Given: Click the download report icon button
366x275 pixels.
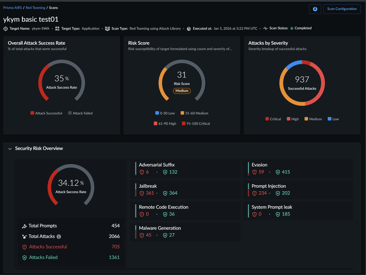Looking at the screenshot, I should point(315,9).
